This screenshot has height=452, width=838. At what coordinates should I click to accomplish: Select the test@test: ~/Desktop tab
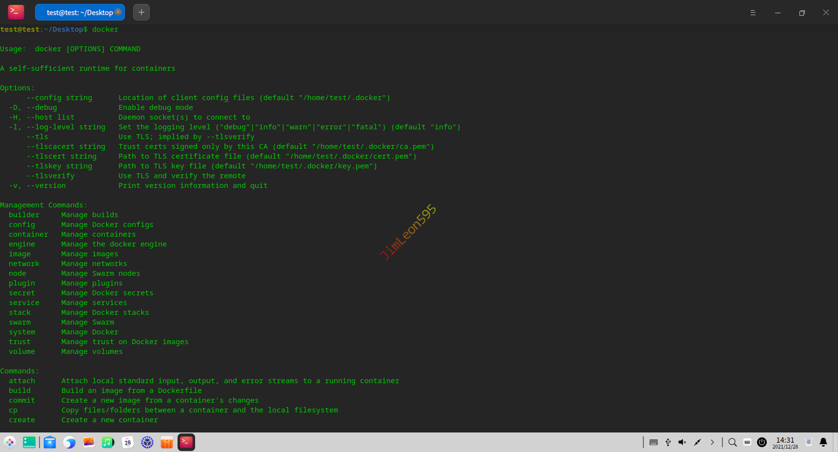[79, 13]
